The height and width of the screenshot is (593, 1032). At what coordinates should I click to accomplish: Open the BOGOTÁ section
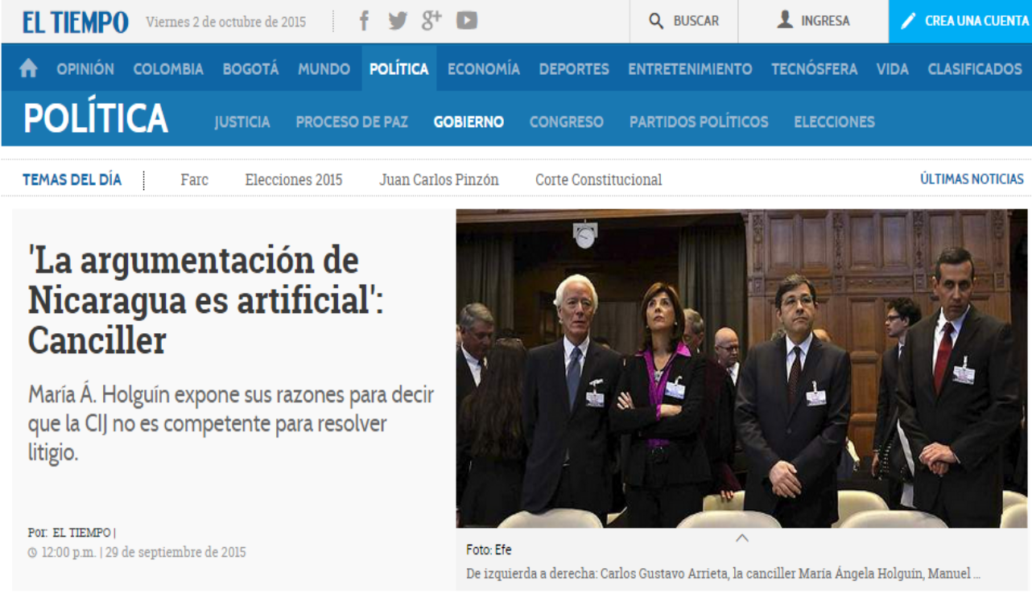coord(251,69)
